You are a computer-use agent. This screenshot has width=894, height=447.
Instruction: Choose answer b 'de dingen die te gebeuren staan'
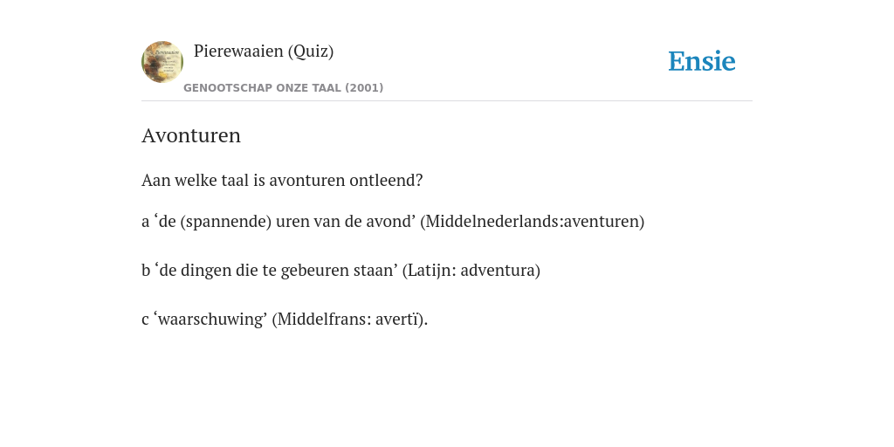(340, 271)
